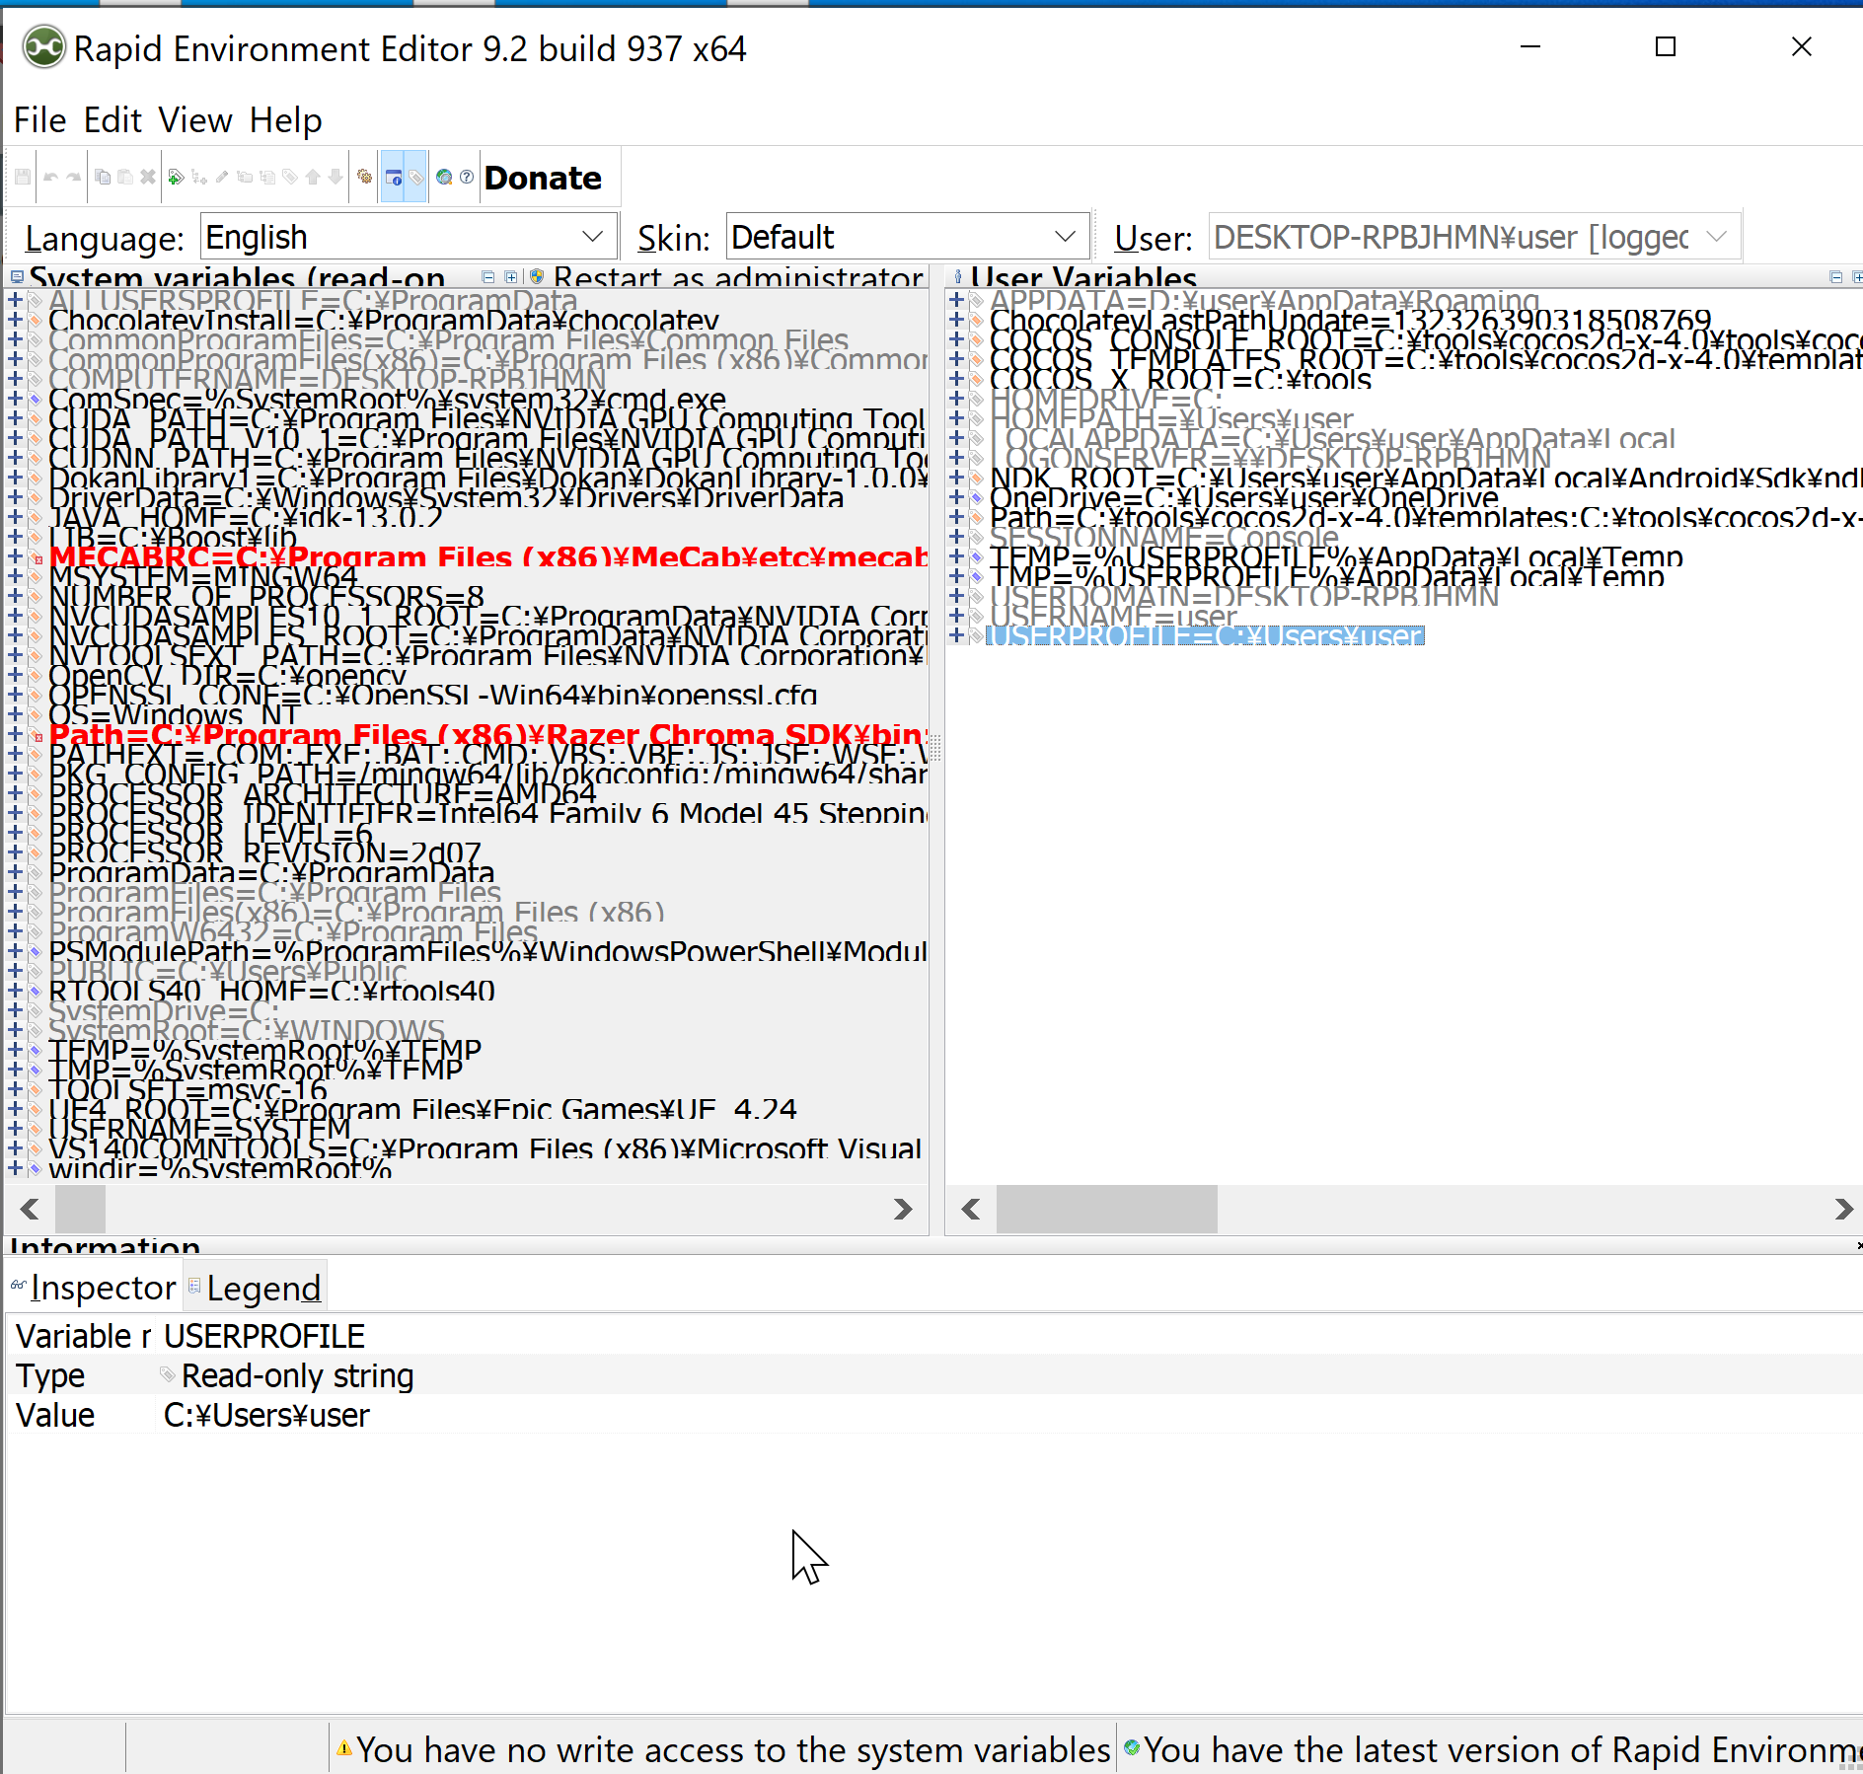This screenshot has width=1863, height=1774.
Task: Click the user panel scroll-right arrow
Action: pos(1842,1209)
